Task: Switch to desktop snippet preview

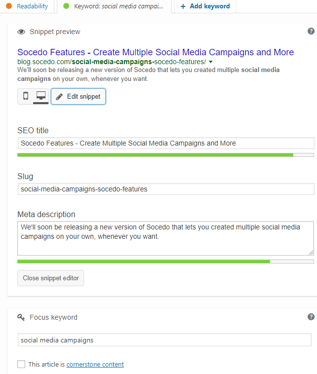Action: 41,96
